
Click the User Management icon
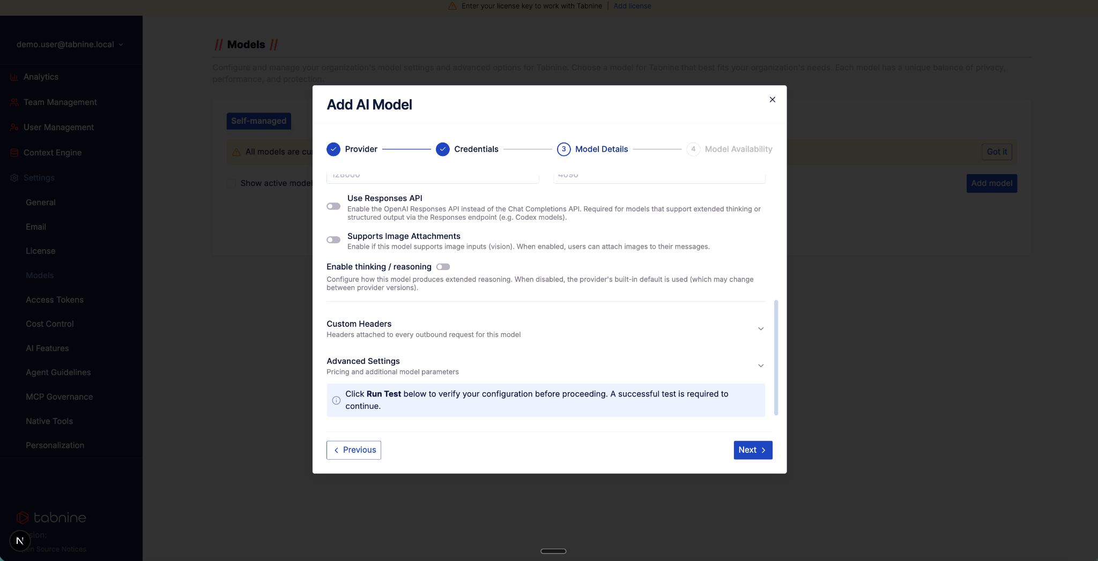[x=14, y=128]
